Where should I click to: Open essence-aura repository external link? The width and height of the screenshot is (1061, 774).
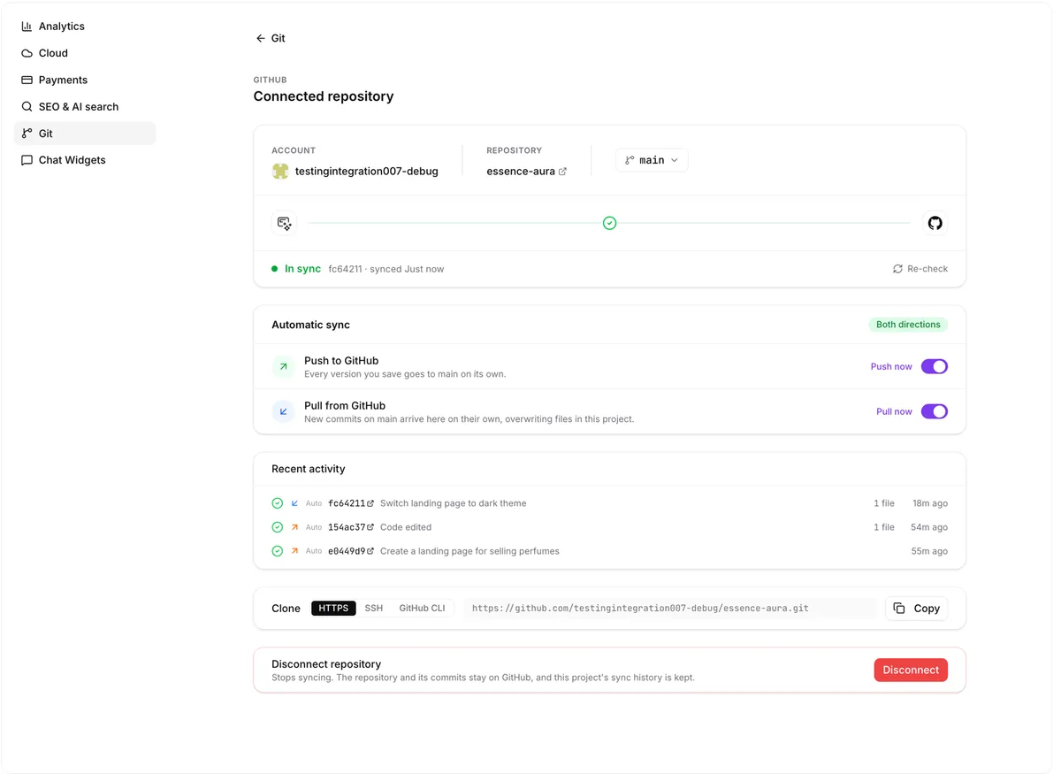point(562,172)
